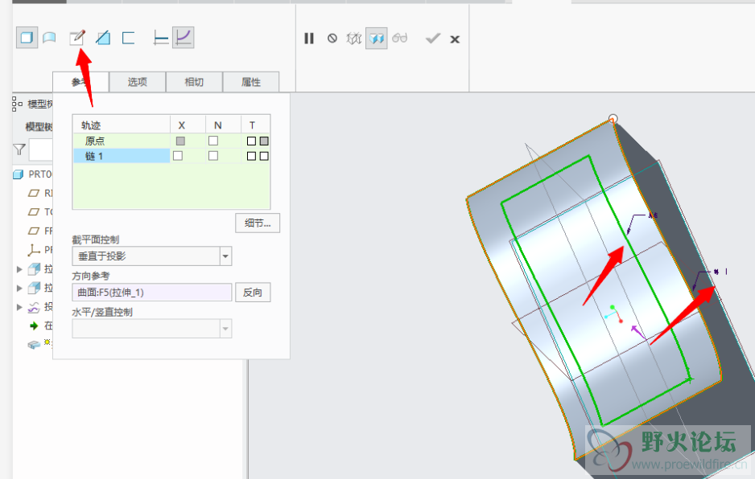Open the 属性 tab

point(251,82)
